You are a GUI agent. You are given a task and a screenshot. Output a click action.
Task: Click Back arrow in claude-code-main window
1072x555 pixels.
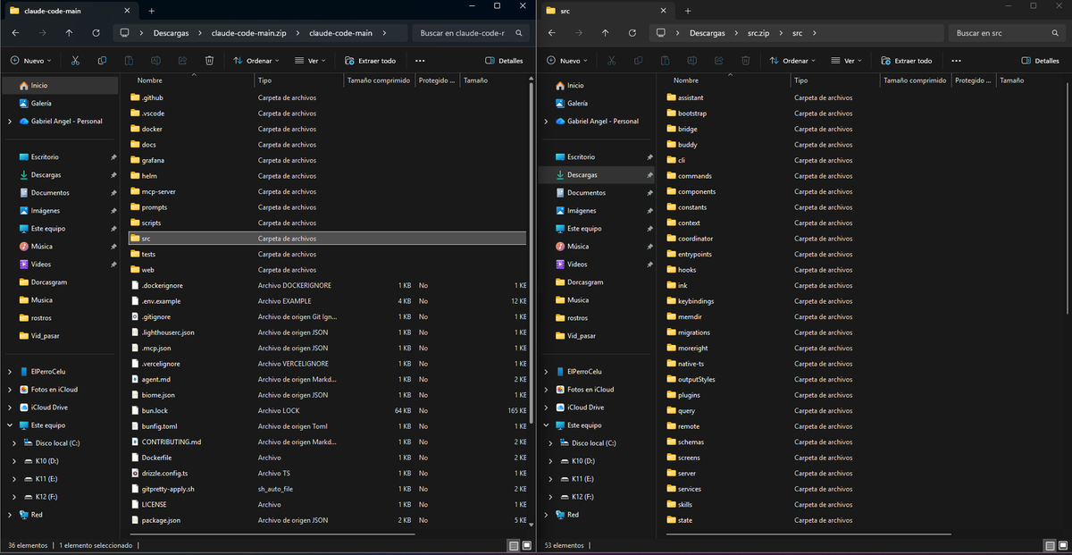15,33
